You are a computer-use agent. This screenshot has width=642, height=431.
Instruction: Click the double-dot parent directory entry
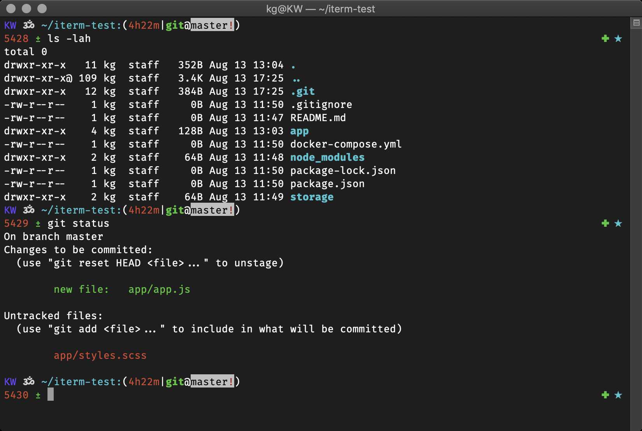[296, 80]
